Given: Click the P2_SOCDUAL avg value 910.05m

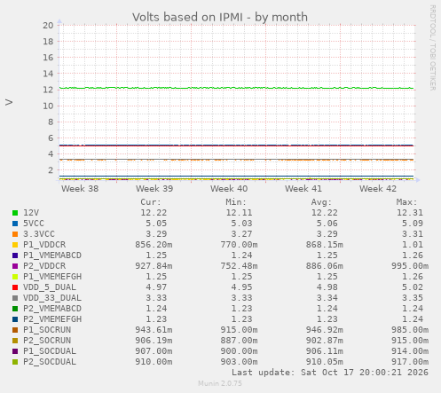Looking at the screenshot, I should click(x=325, y=362).
